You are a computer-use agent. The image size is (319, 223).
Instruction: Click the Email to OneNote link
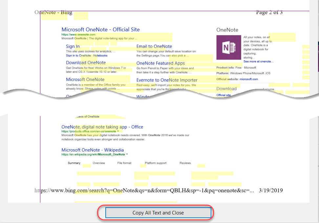154,46
